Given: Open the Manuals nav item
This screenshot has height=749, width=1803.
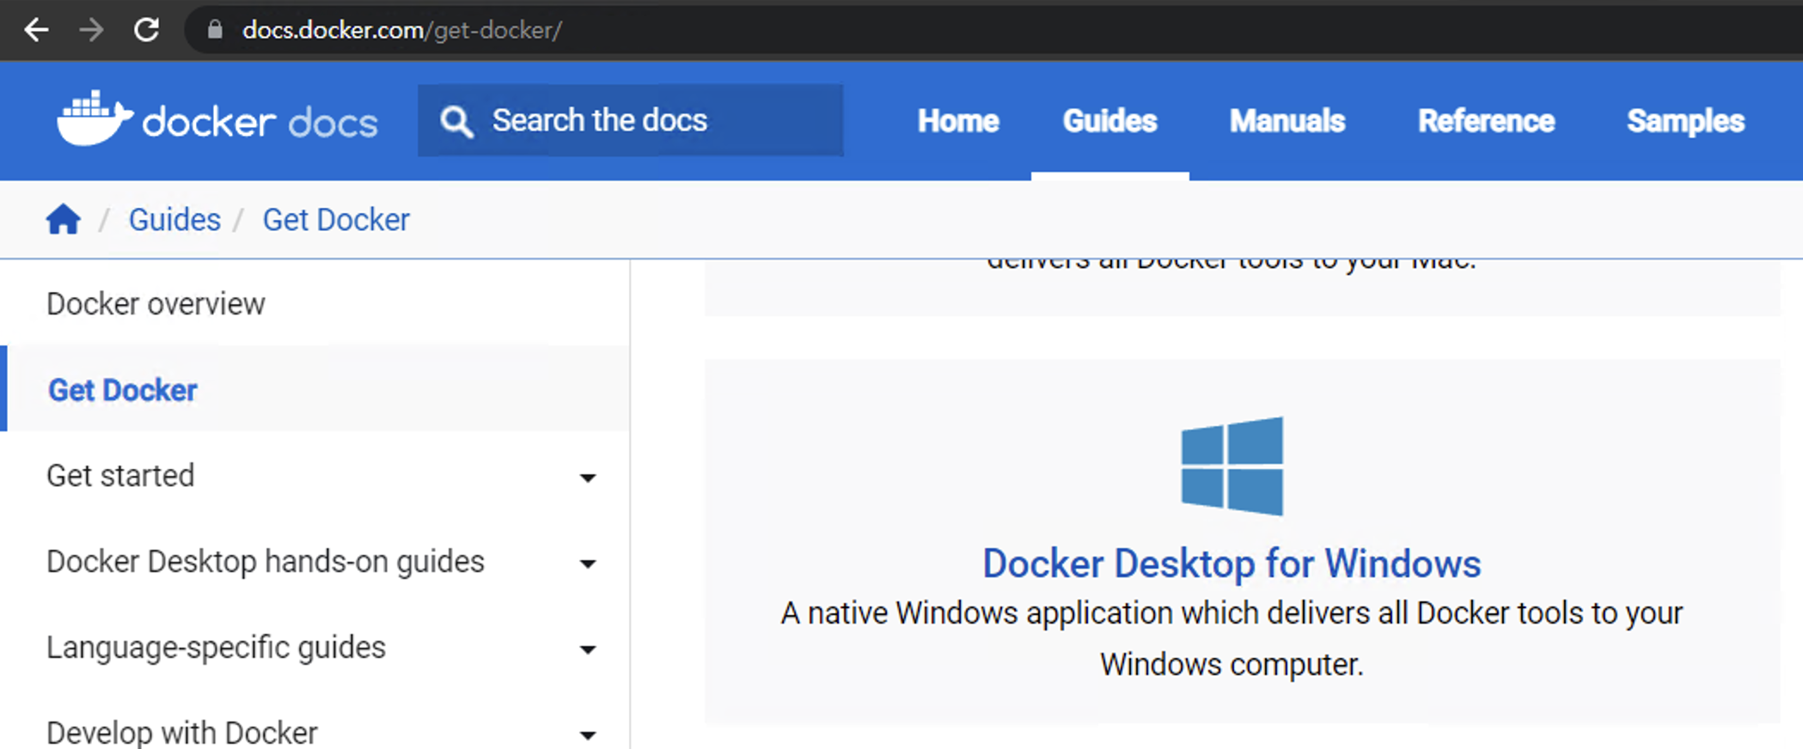Looking at the screenshot, I should point(1287,121).
